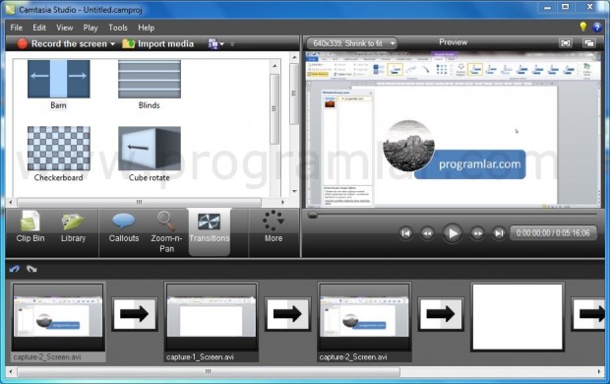Click the rewind step backward button

(427, 233)
